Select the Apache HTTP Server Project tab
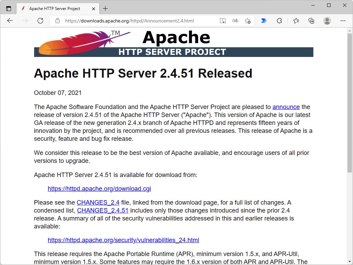353x265 pixels. point(55,8)
